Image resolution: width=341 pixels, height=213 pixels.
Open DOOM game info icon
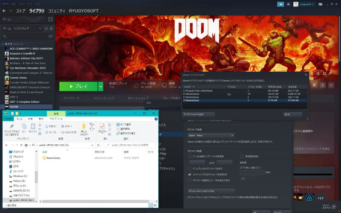click(323, 85)
